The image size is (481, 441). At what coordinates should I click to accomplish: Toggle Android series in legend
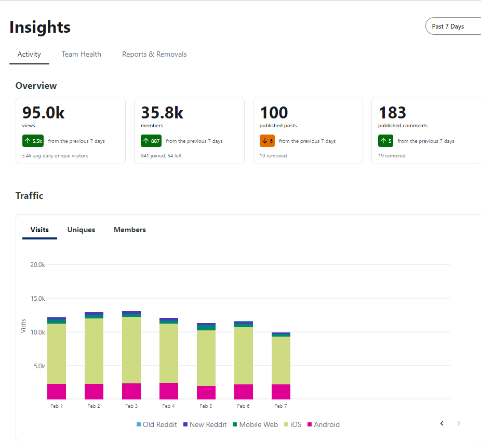[324, 424]
